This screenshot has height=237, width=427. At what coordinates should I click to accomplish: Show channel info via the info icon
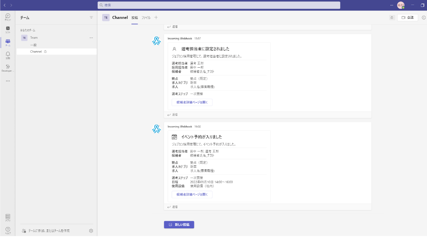[424, 18]
